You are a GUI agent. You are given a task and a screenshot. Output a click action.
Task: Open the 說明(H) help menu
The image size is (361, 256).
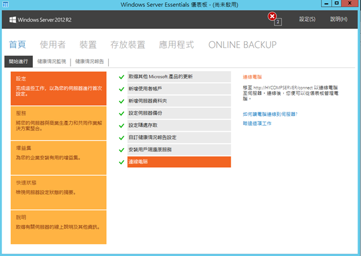tap(338, 19)
